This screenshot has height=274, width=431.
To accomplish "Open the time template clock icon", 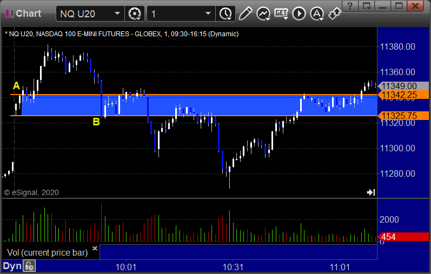I will point(226,14).
